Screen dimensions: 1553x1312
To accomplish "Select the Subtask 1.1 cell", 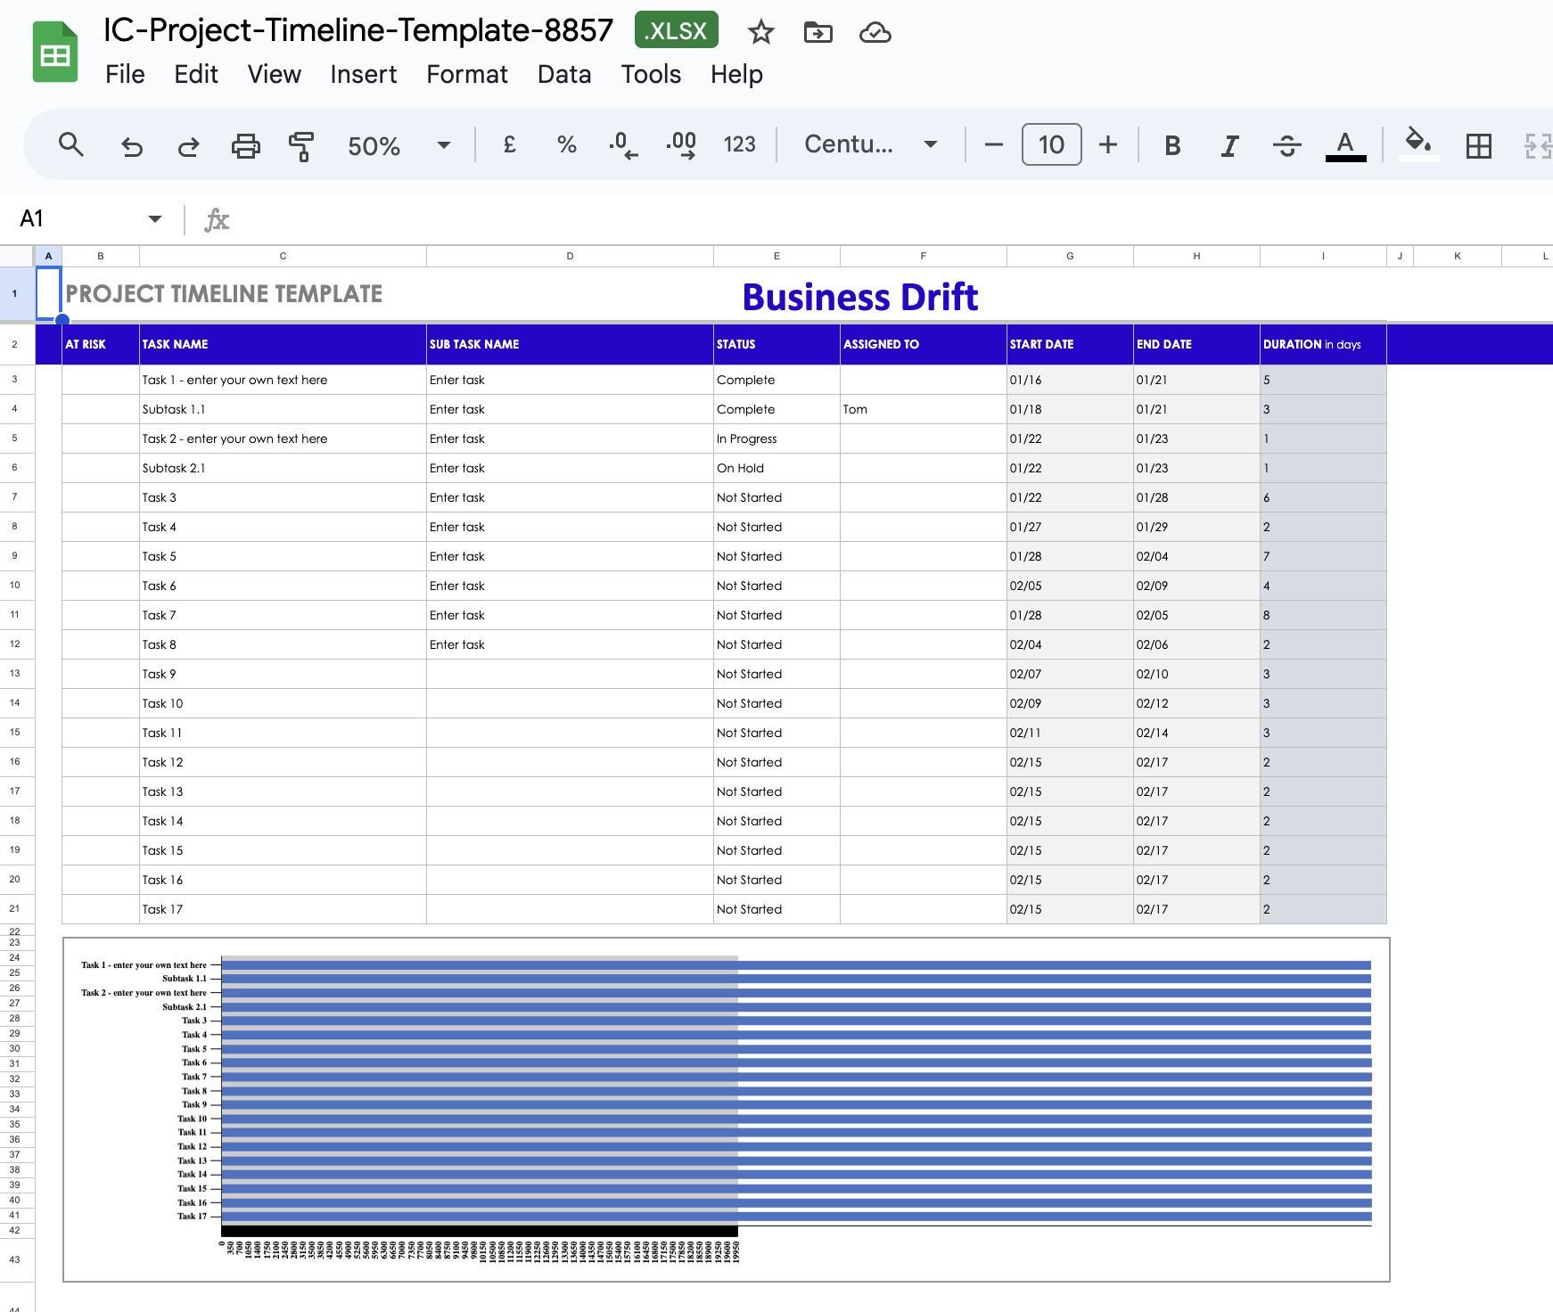I will [283, 409].
